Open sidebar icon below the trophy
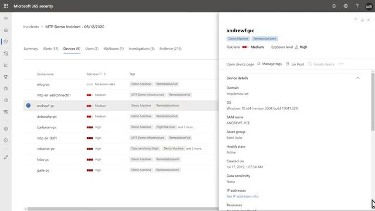The height and width of the screenshot is (211, 375). click(6, 89)
